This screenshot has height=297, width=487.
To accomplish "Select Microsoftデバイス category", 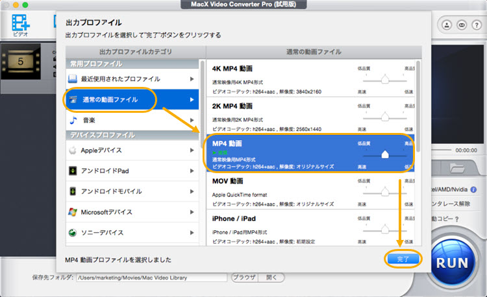I will [x=132, y=212].
